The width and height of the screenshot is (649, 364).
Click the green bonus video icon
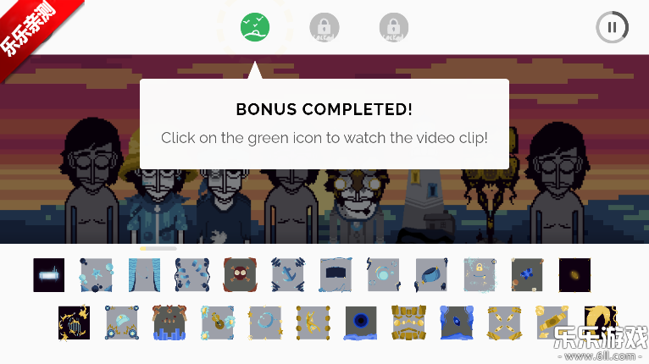(255, 27)
